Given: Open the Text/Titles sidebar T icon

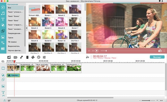Looking at the screenshot, I should (3, 19).
